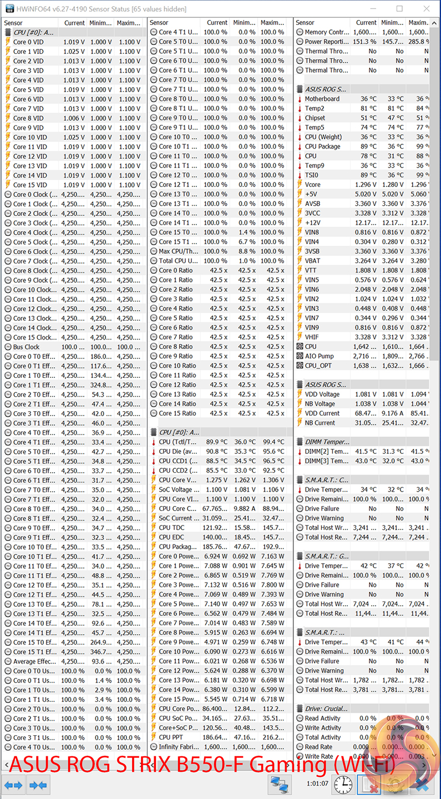This screenshot has height=799, width=441.
Task: Select the Total CPU U... row
Action: click(x=220, y=261)
